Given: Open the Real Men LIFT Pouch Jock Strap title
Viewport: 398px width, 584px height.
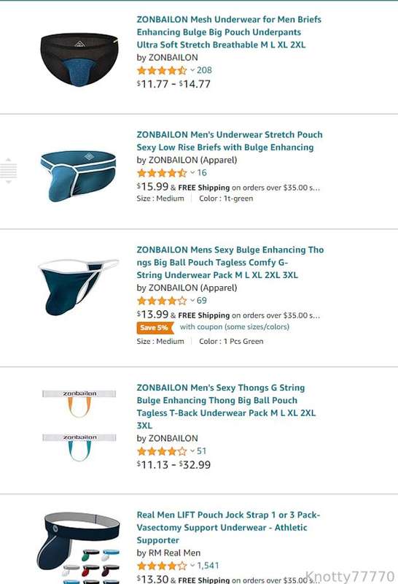Looking at the screenshot, I should coord(228,527).
